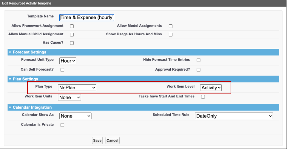Check the Calendar Is Private box

pos(62,125)
